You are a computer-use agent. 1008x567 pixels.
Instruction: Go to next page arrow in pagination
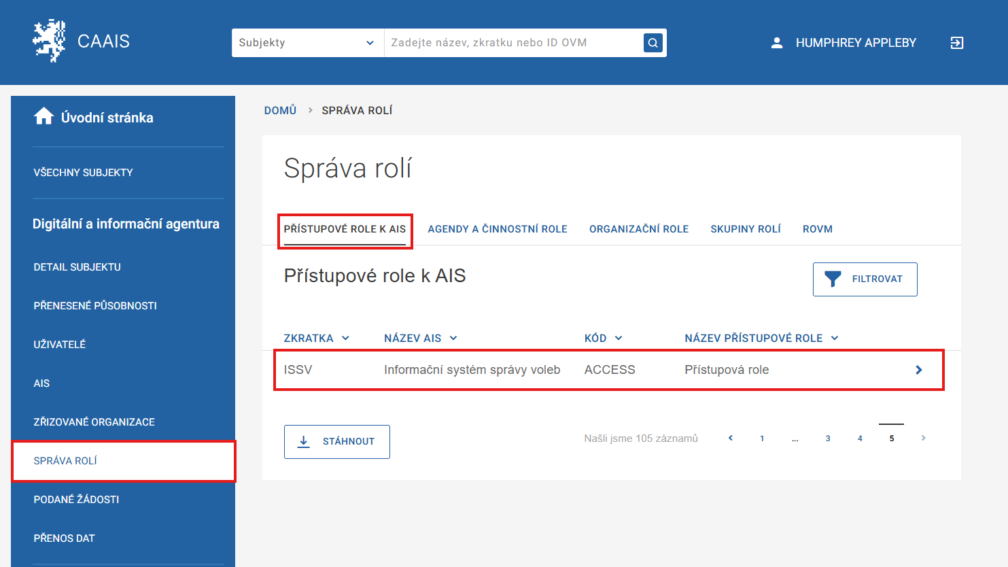tap(923, 438)
